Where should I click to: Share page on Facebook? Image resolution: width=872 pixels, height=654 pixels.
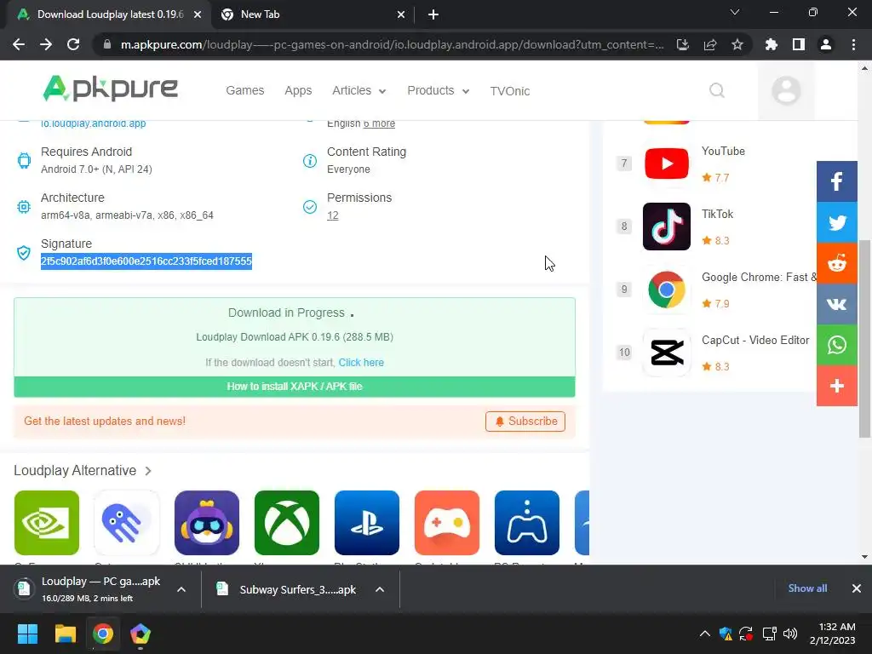coord(836,181)
